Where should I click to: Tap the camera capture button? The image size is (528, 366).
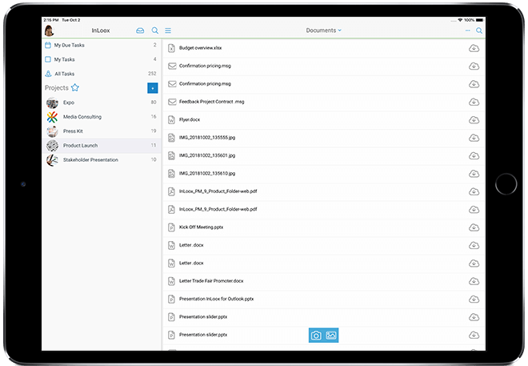316,336
